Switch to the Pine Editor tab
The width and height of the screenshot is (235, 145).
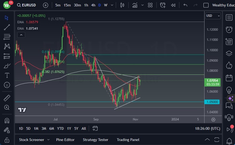[65, 140]
